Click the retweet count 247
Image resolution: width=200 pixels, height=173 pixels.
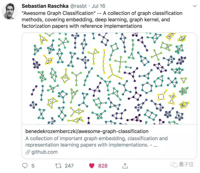tap(69, 166)
